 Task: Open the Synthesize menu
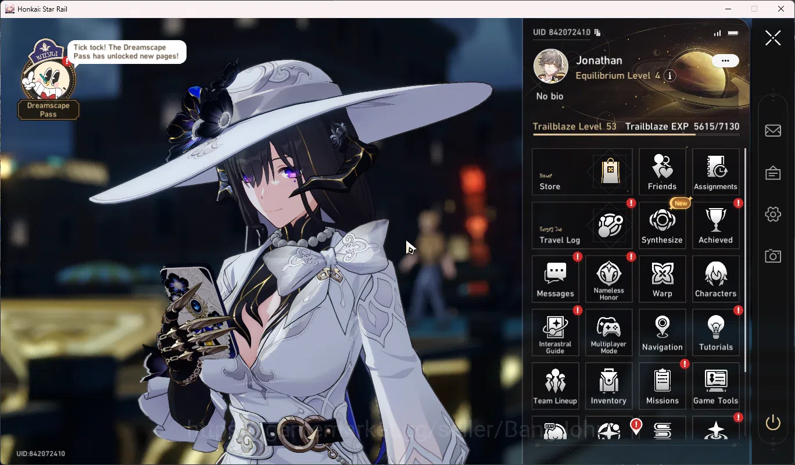coord(662,226)
